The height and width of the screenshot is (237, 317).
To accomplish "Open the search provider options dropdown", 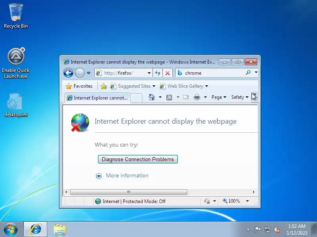I will [256, 72].
